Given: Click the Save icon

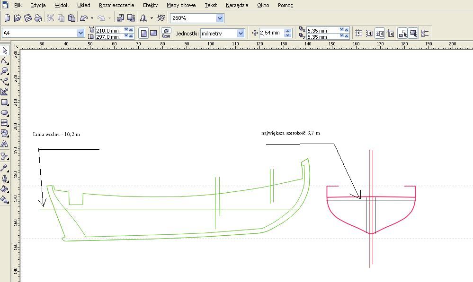Looking at the screenshot, I should (28, 18).
